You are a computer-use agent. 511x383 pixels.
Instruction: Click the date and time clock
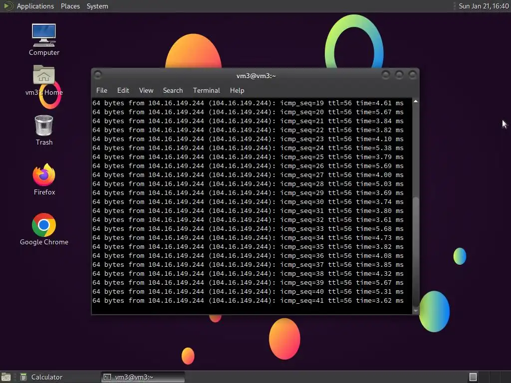click(484, 6)
